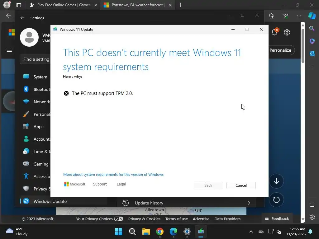Image resolution: width=319 pixels, height=239 pixels.
Task: Open a new Edge tab
Action: pyautogui.click(x=180, y=5)
